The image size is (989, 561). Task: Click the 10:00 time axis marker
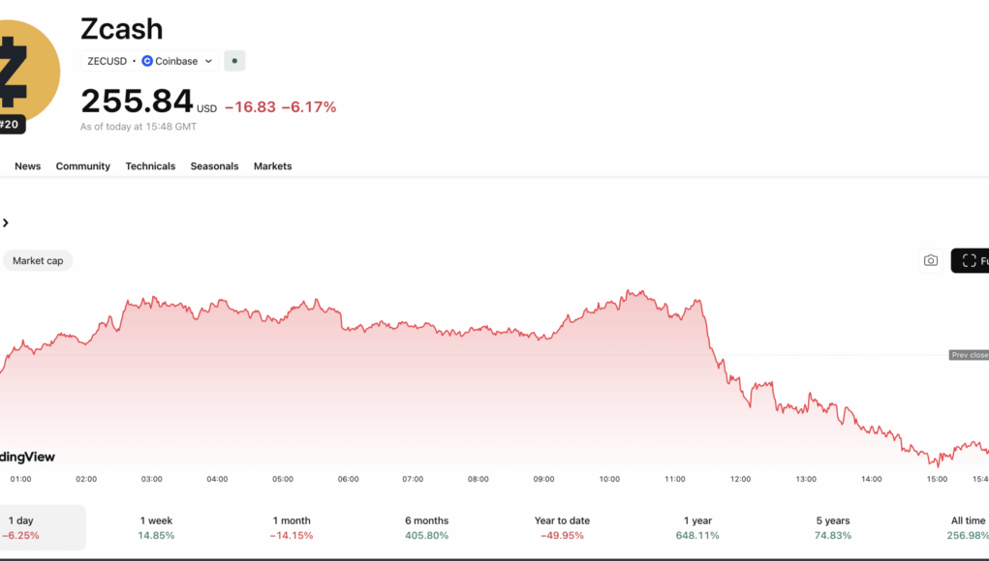click(609, 479)
